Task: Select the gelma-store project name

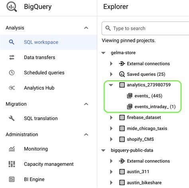Action: [123, 53]
